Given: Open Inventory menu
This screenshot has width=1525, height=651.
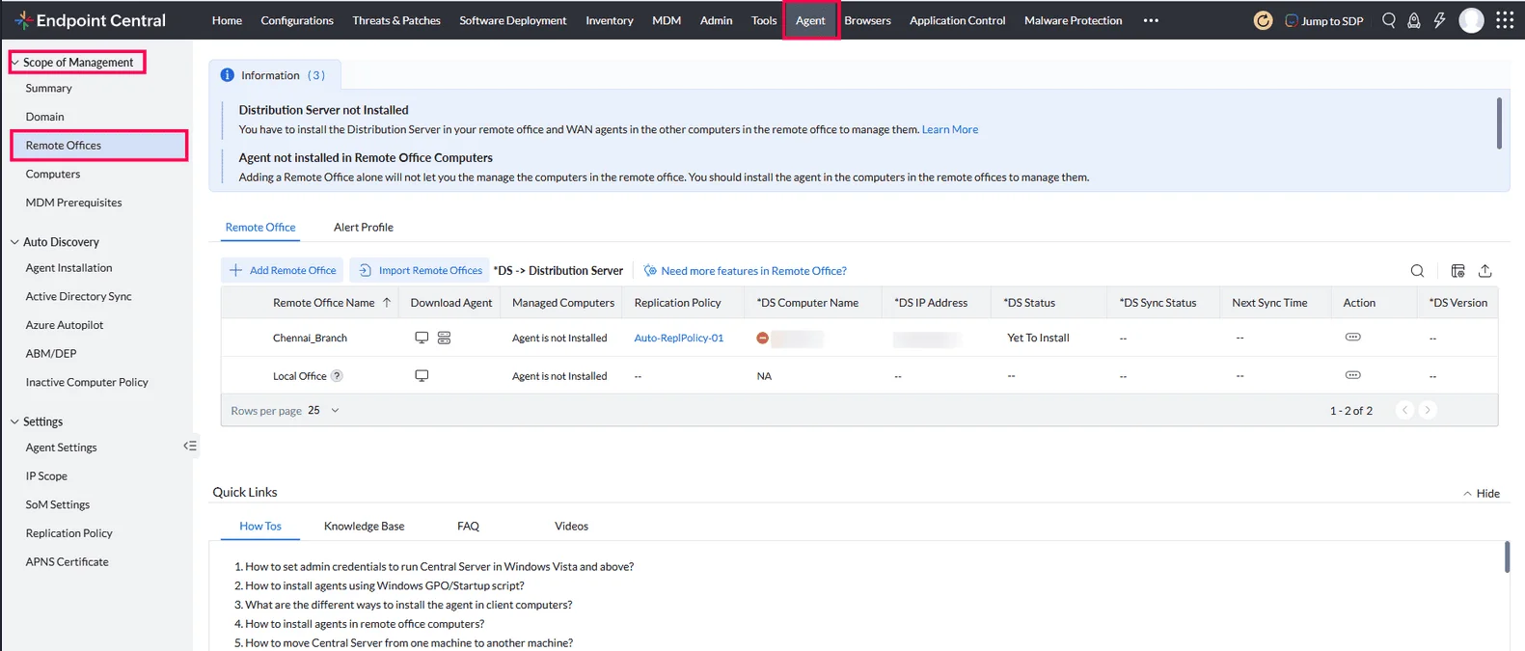Looking at the screenshot, I should click(x=610, y=20).
